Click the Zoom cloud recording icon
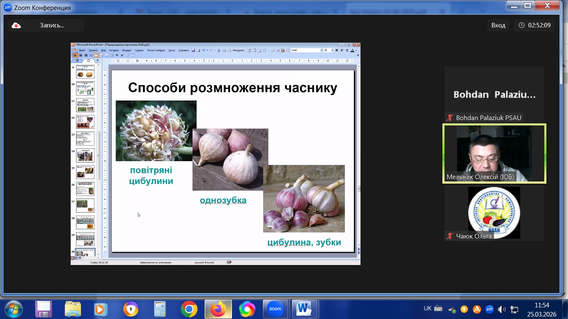The width and height of the screenshot is (568, 319). coord(16,25)
